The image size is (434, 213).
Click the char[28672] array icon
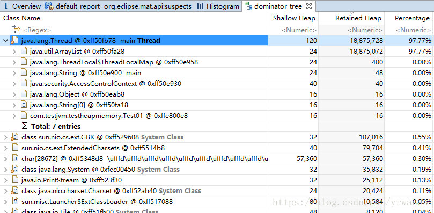tap(15, 158)
